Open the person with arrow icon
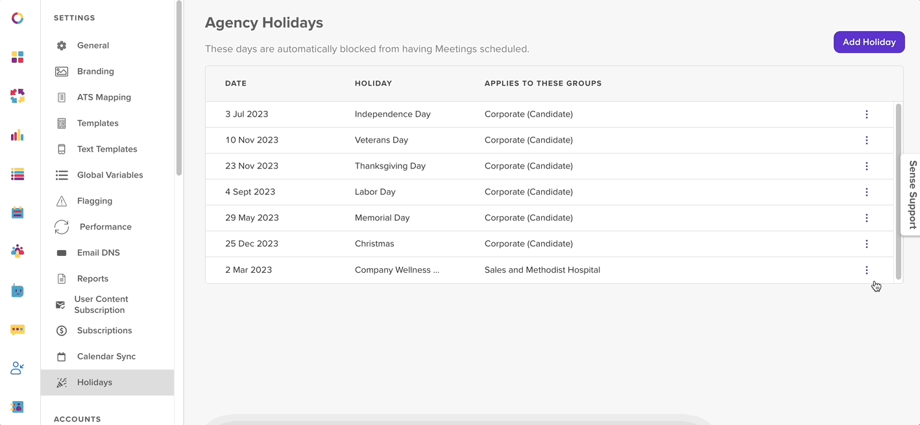This screenshot has height=425, width=920. pos(18,368)
